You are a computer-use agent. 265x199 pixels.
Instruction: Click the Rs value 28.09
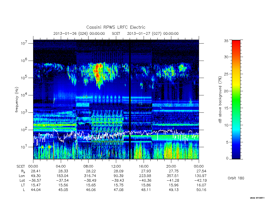[118, 171]
